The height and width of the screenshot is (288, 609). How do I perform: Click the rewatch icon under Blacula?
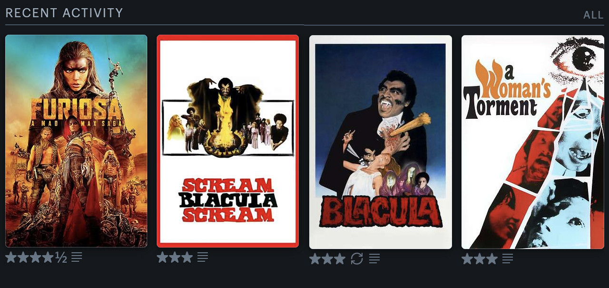[x=357, y=259]
